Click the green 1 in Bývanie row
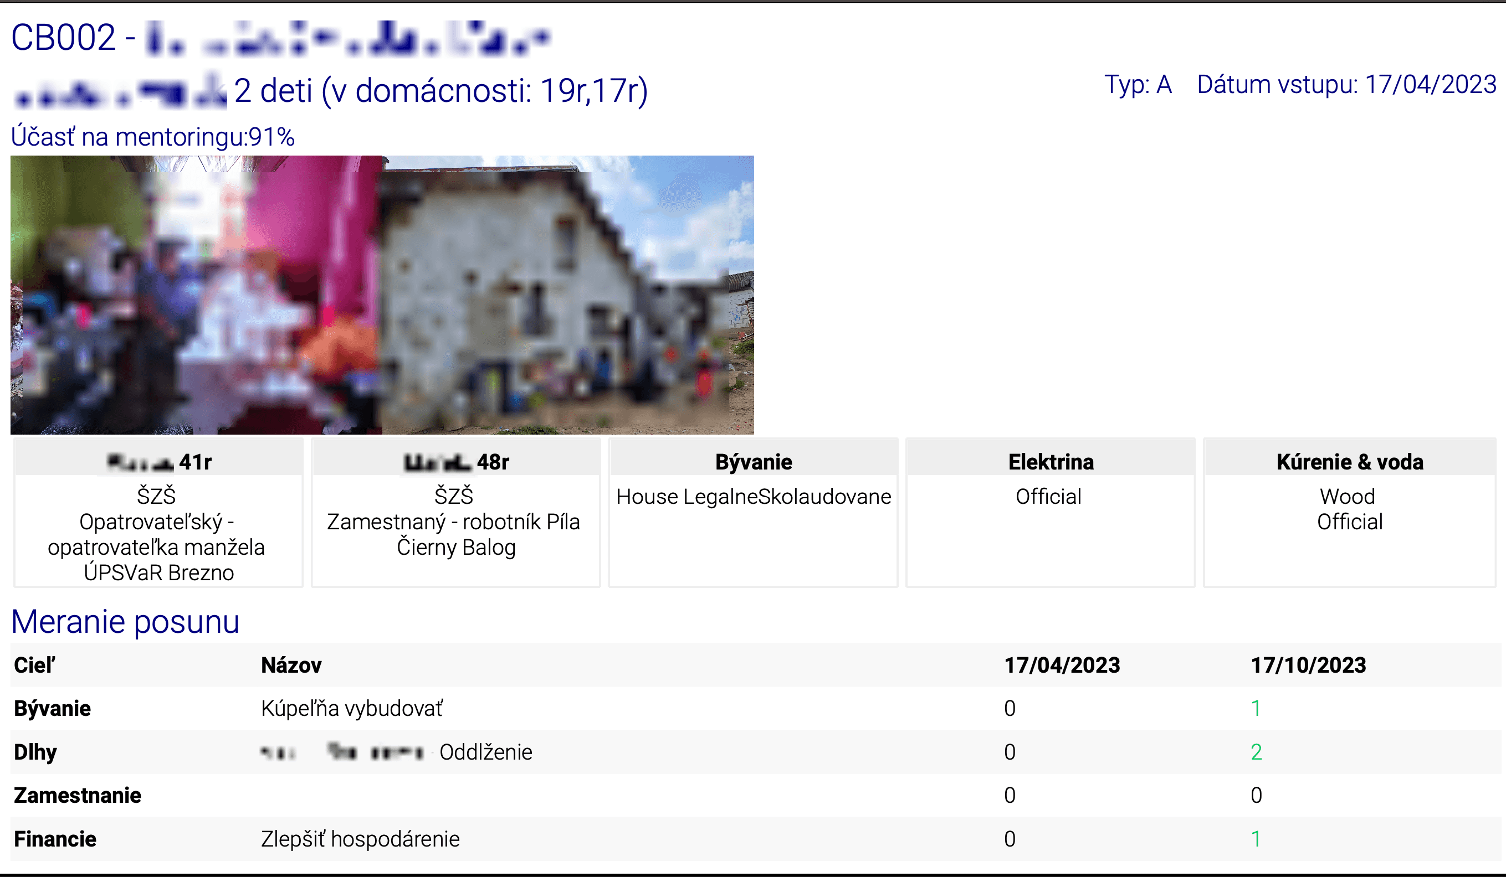 pyautogui.click(x=1256, y=709)
